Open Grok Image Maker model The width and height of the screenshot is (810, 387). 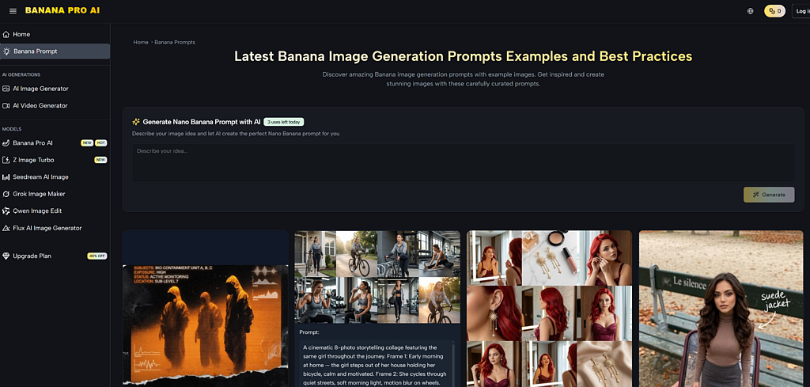(x=39, y=194)
